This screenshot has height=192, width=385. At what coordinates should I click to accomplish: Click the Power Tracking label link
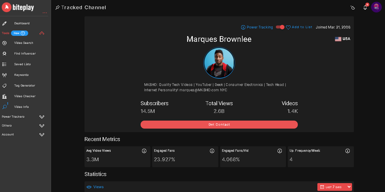click(x=260, y=27)
